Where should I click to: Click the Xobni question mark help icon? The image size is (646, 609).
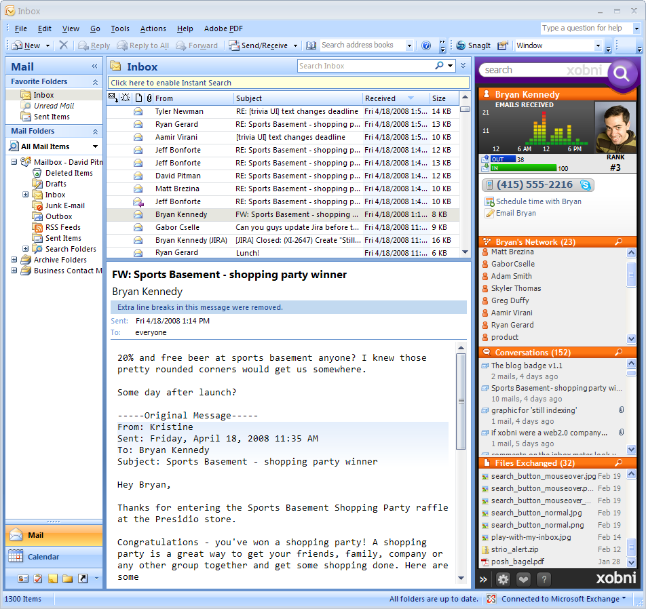click(544, 579)
